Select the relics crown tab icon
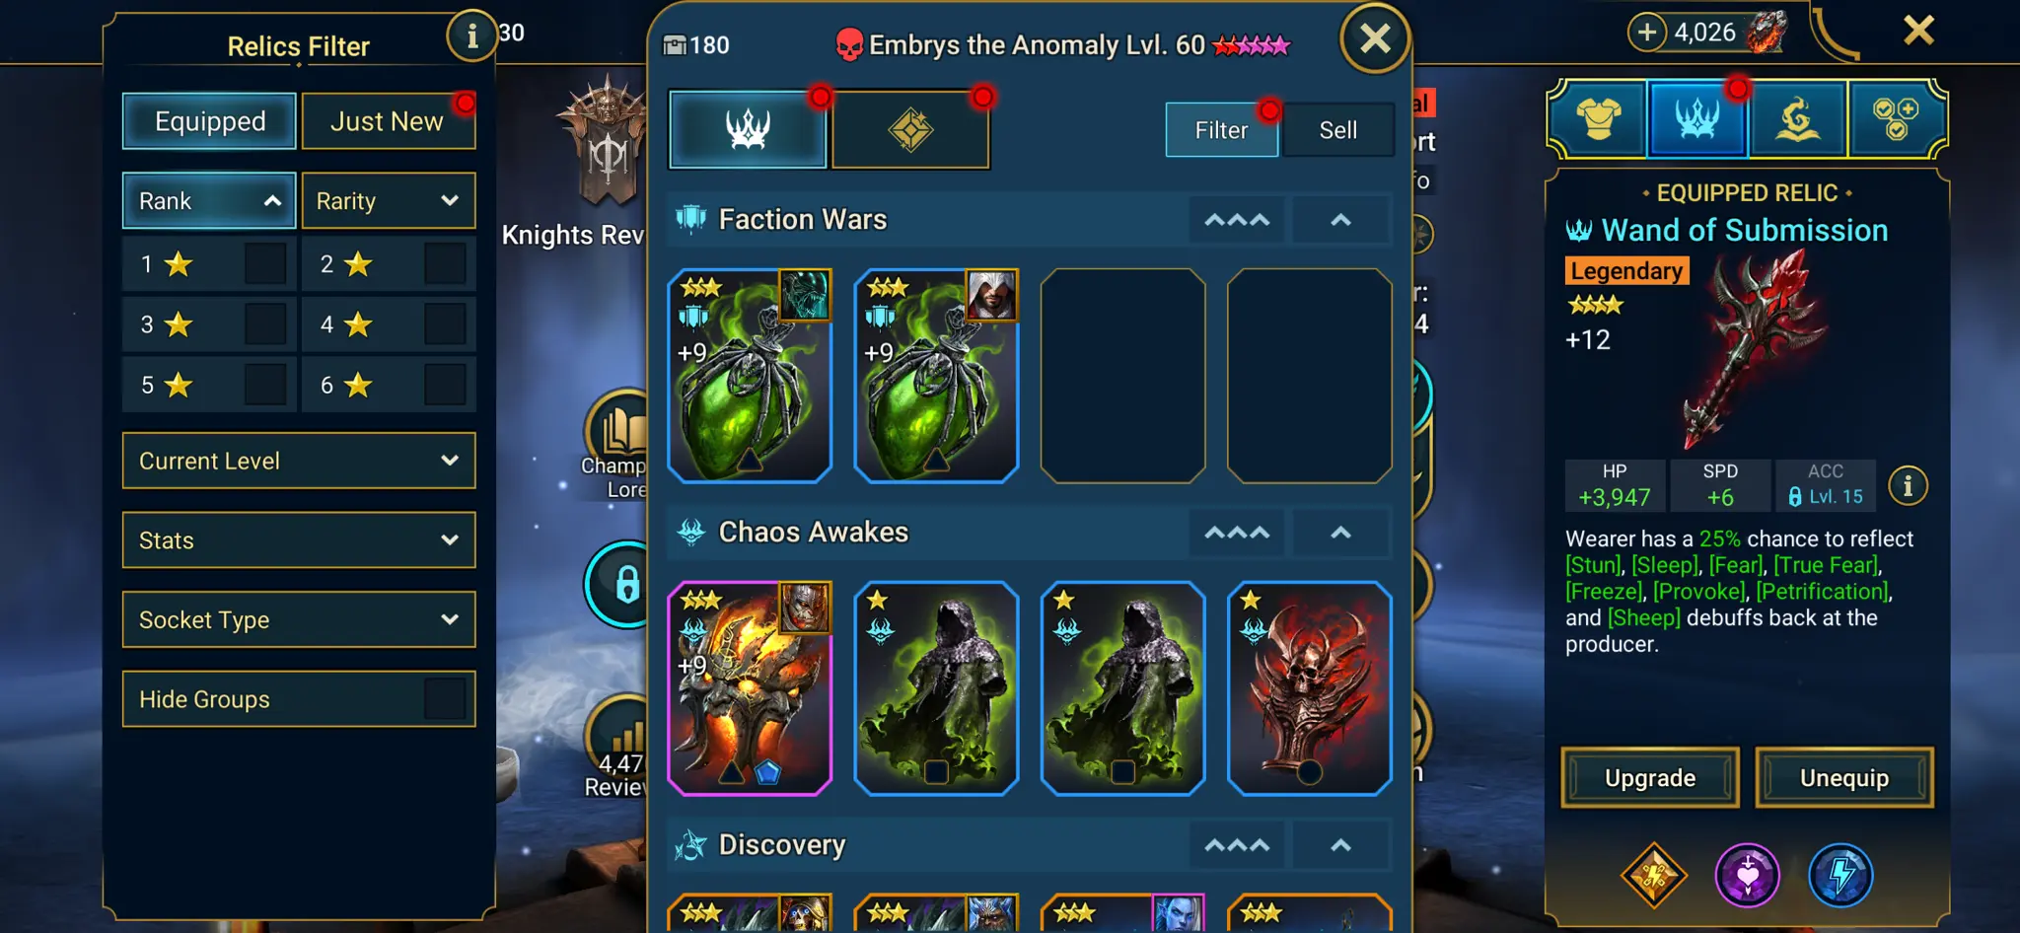The width and height of the screenshot is (2020, 933). pos(748,129)
